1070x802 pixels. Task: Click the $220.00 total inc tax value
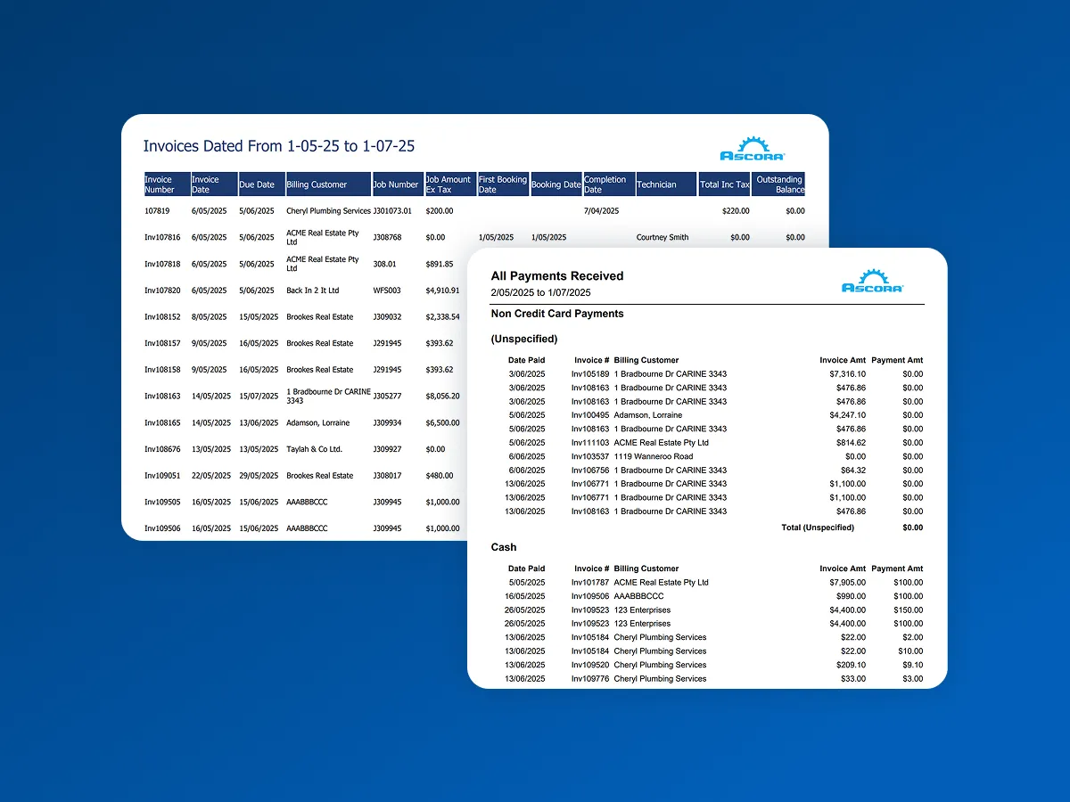click(x=736, y=211)
